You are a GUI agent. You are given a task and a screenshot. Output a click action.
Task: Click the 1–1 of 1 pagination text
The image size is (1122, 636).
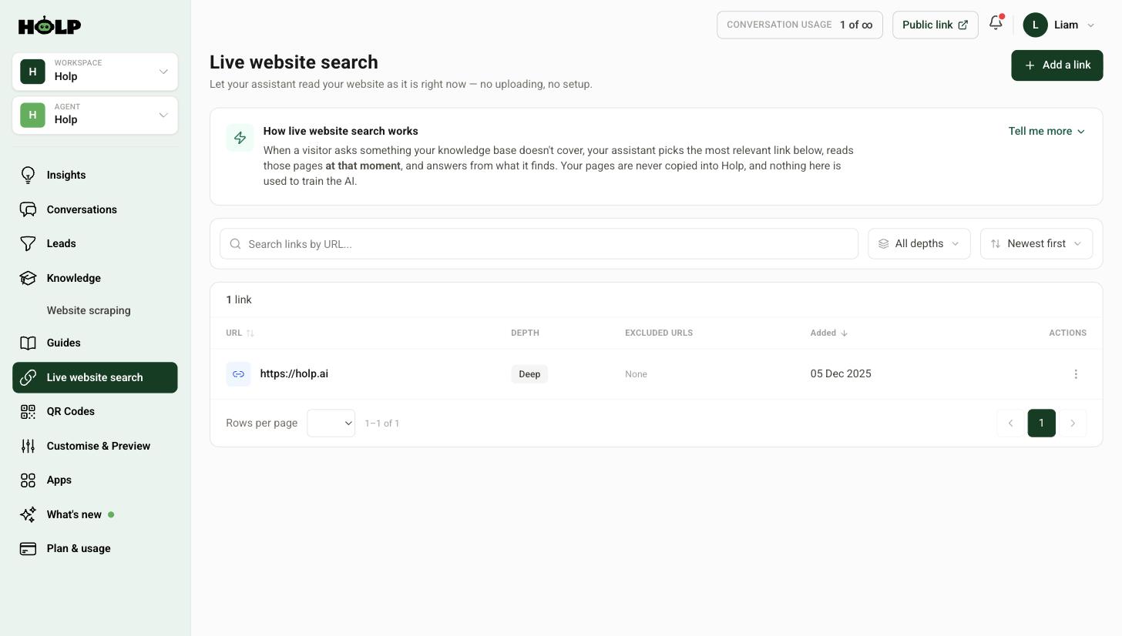(382, 423)
